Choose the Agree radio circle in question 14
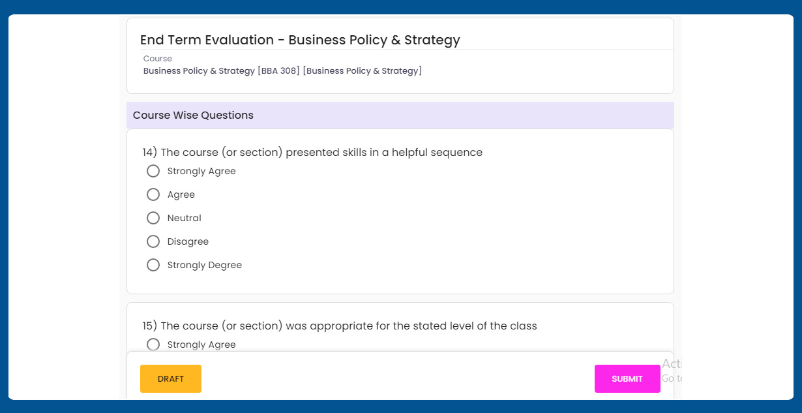This screenshot has width=802, height=413. pos(153,194)
